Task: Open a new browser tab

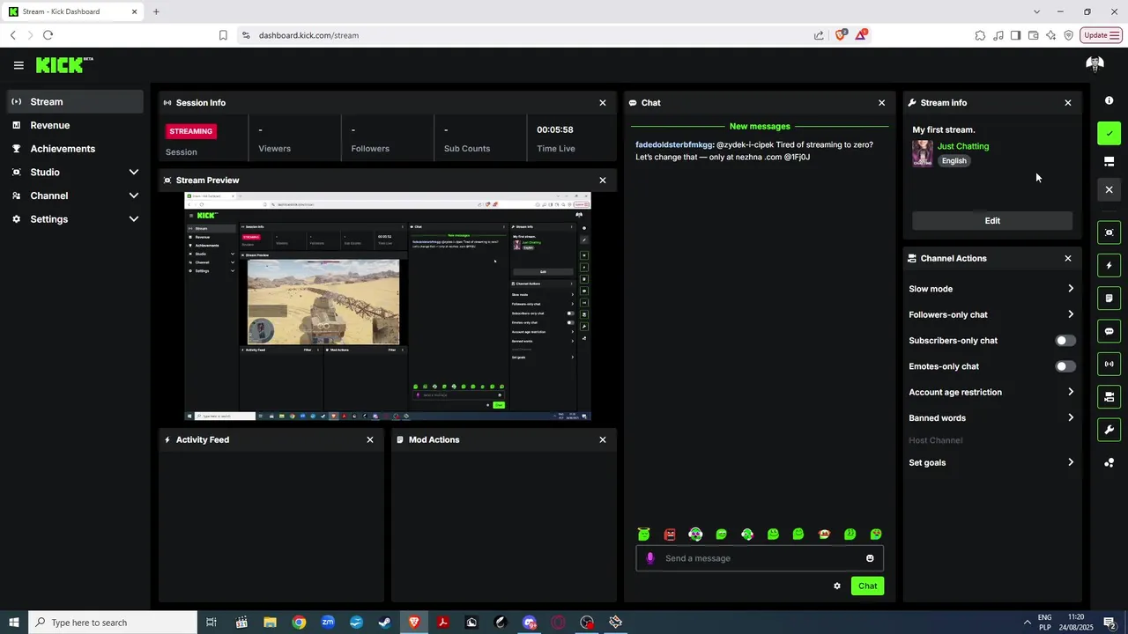Action: (x=156, y=11)
